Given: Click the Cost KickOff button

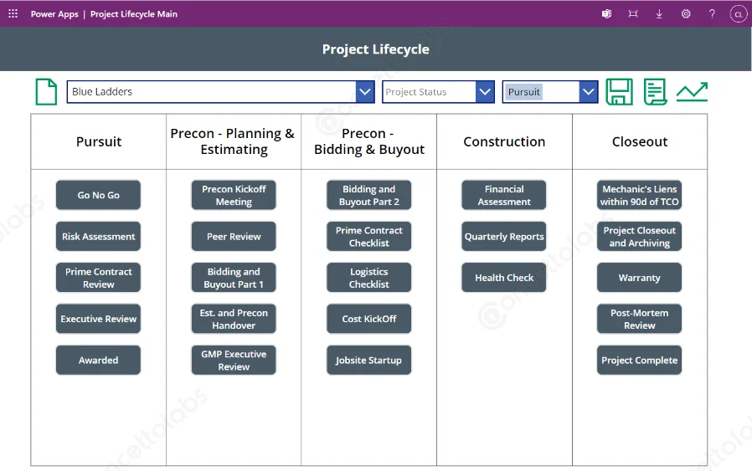Looking at the screenshot, I should coord(369,319).
